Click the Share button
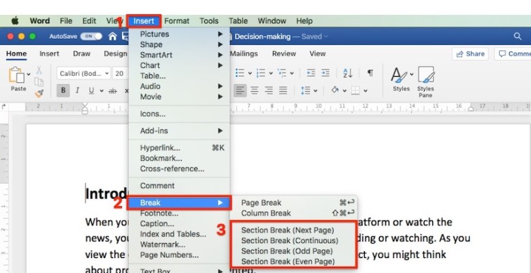The height and width of the screenshot is (273, 531). coord(470,54)
